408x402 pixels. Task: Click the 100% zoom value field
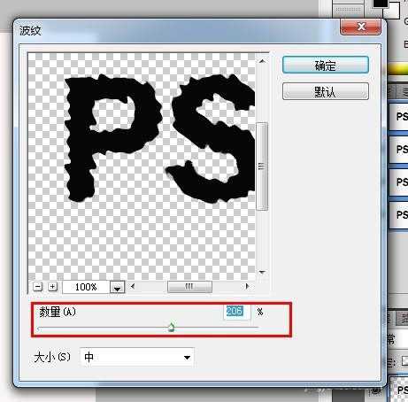86,287
